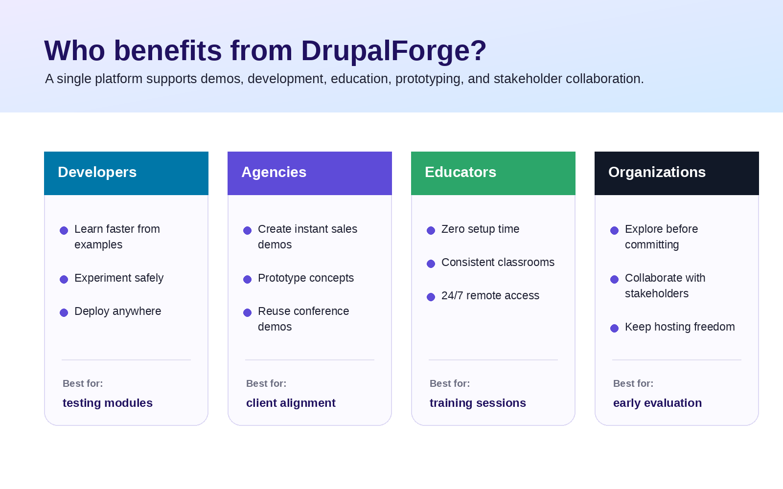The height and width of the screenshot is (489, 783).
Task: Click 'Experiment safely' bullet text
Action: tap(119, 278)
